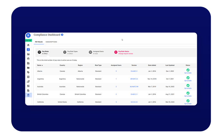
Task: Click the Date Added column header
Action: point(152,65)
